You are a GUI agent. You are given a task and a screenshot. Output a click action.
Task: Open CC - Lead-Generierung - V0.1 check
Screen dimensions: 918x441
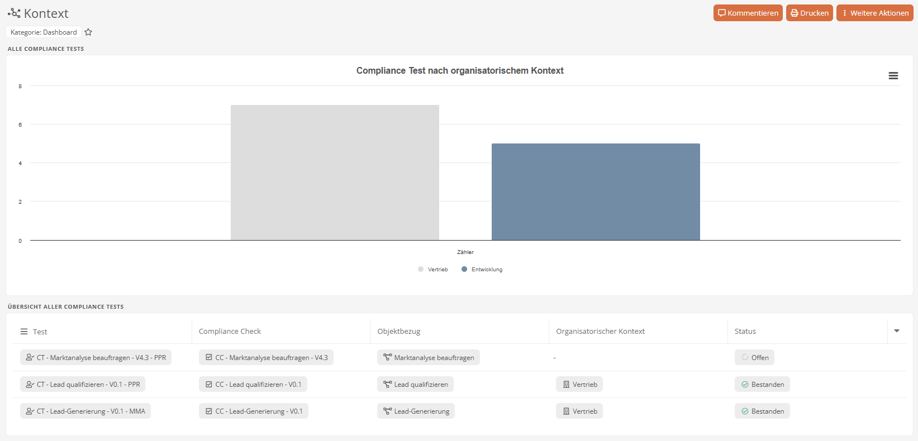point(254,411)
